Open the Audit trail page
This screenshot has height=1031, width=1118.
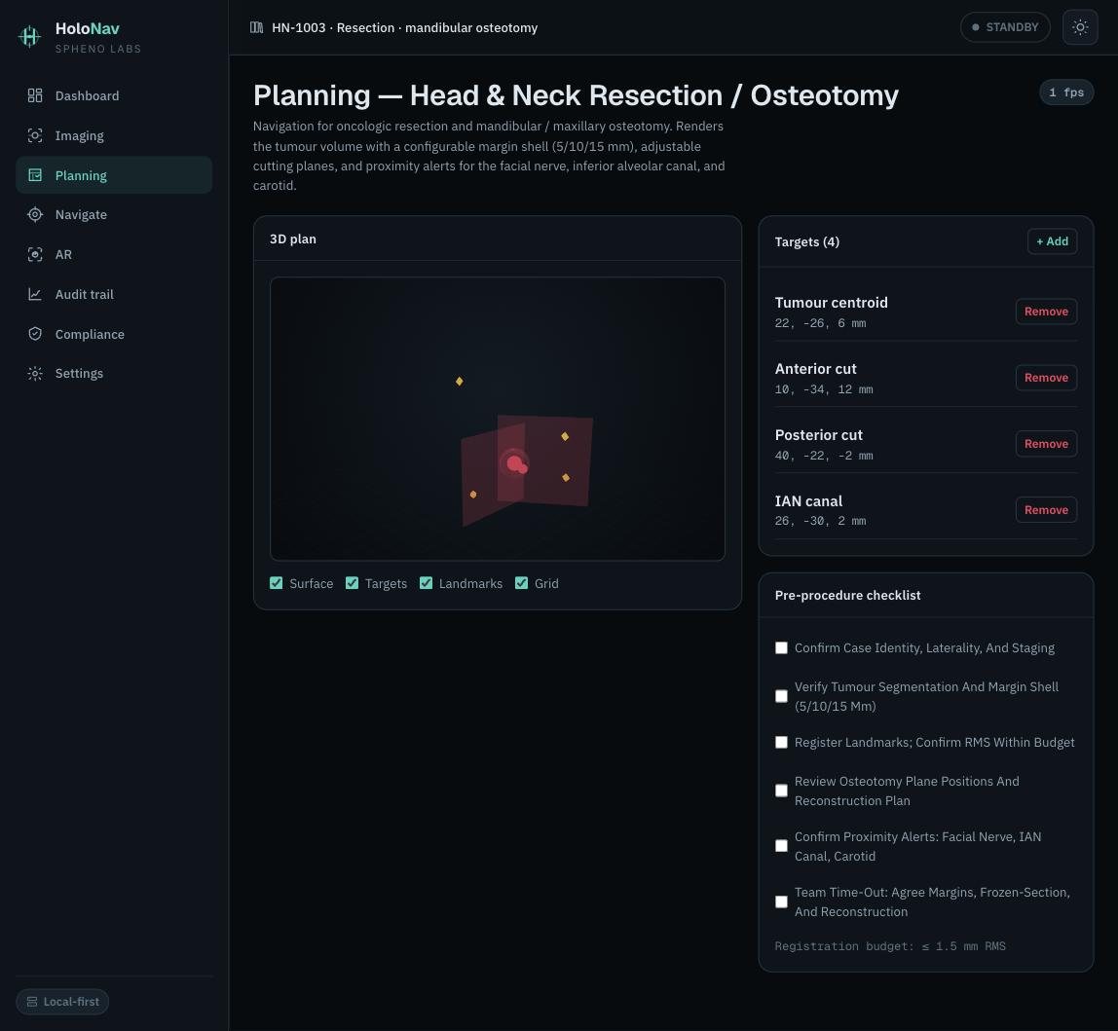point(114,294)
